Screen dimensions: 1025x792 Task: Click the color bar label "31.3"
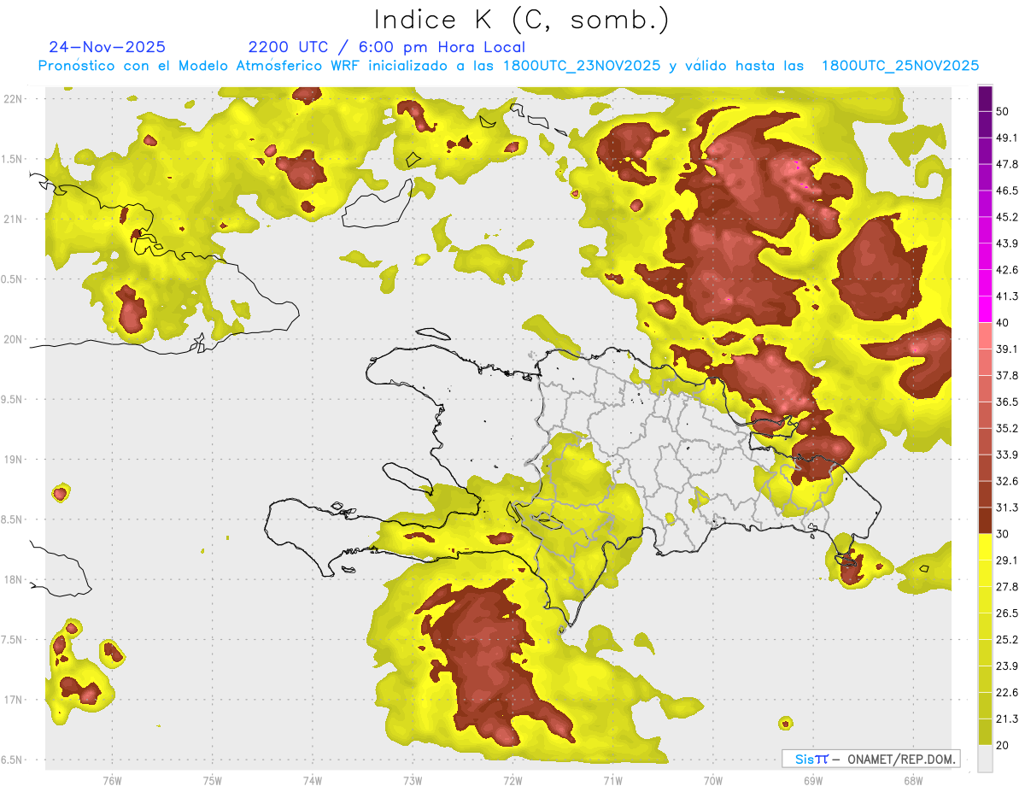[x=1007, y=507]
